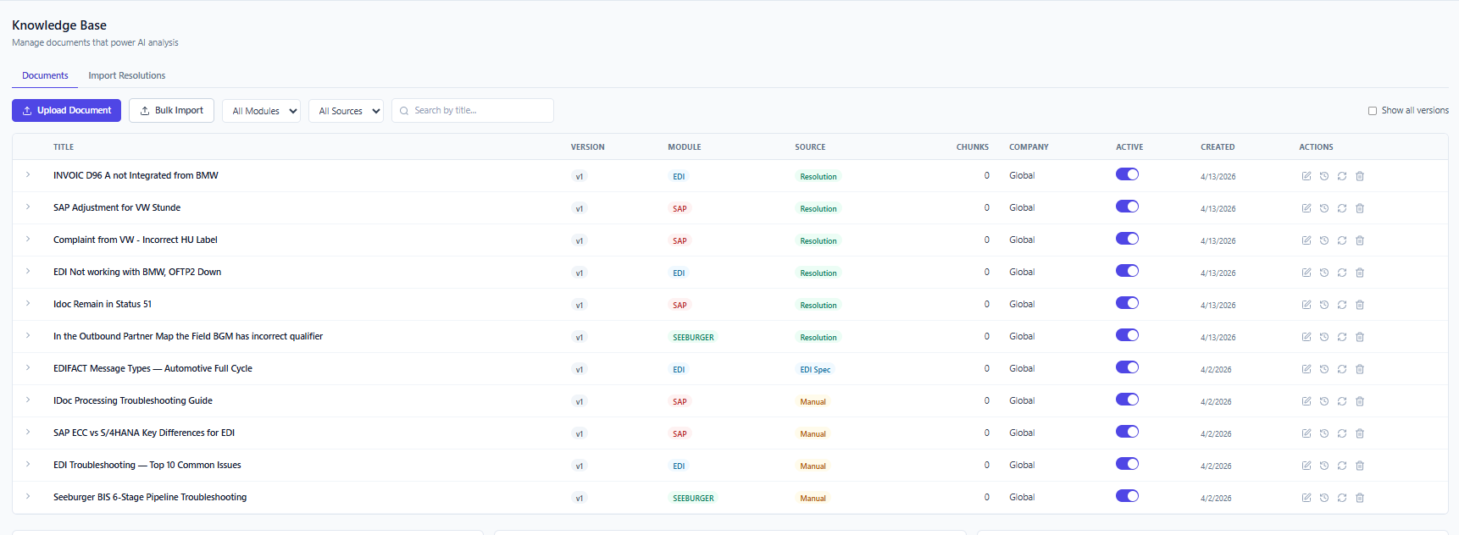Open IDoc Processing Troubleshooting Guide title
1459x535 pixels.
pos(133,400)
